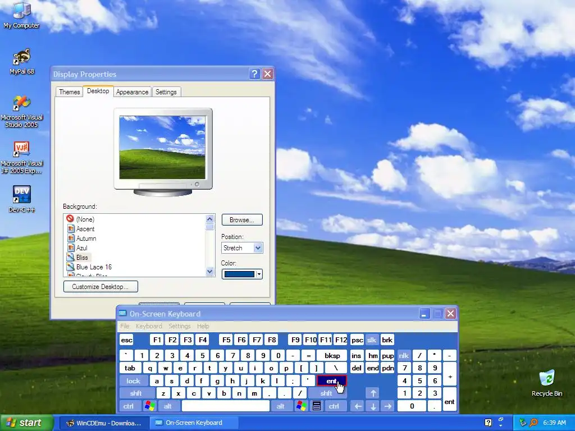Open Microsoft Visual J# 2005 Express shortcut
This screenshot has height=431, width=575.
22,158
